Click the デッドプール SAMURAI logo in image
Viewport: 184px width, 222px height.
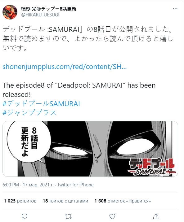[x=151, y=167]
